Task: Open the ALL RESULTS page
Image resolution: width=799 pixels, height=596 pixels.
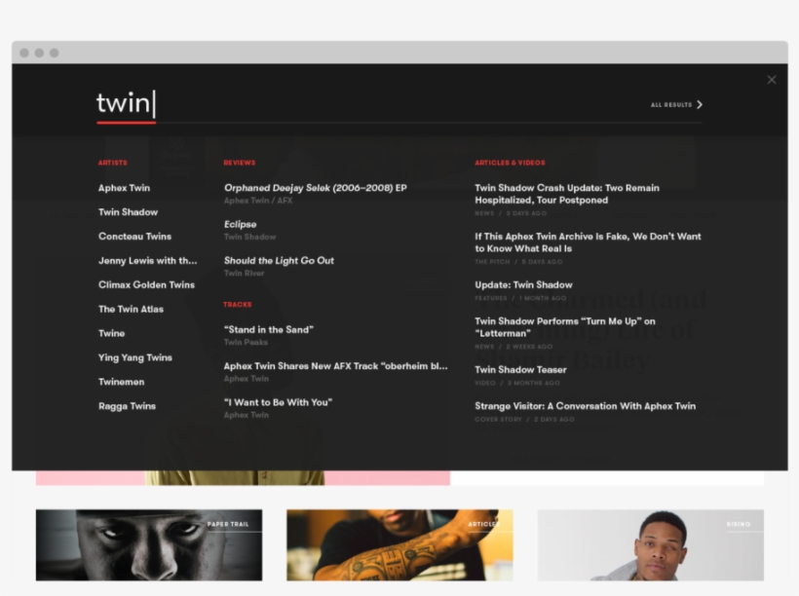Action: coord(670,104)
